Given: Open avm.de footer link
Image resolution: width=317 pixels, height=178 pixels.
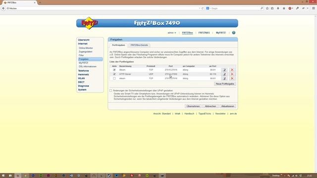Looking at the screenshot, I should click(233, 114).
